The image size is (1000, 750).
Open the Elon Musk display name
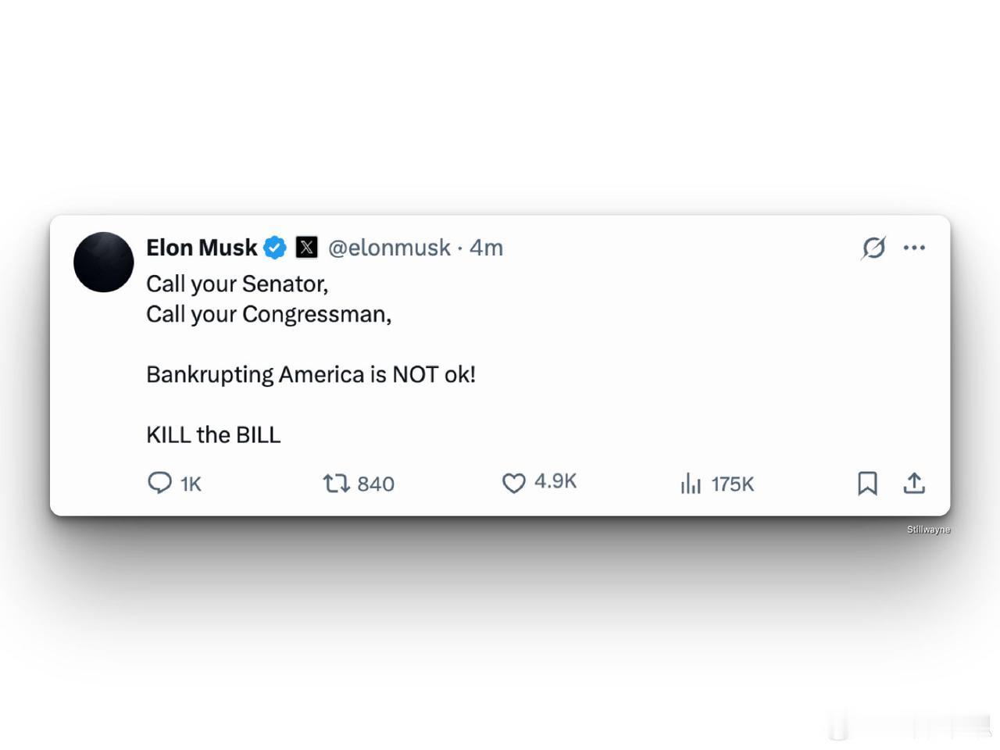[x=202, y=248]
